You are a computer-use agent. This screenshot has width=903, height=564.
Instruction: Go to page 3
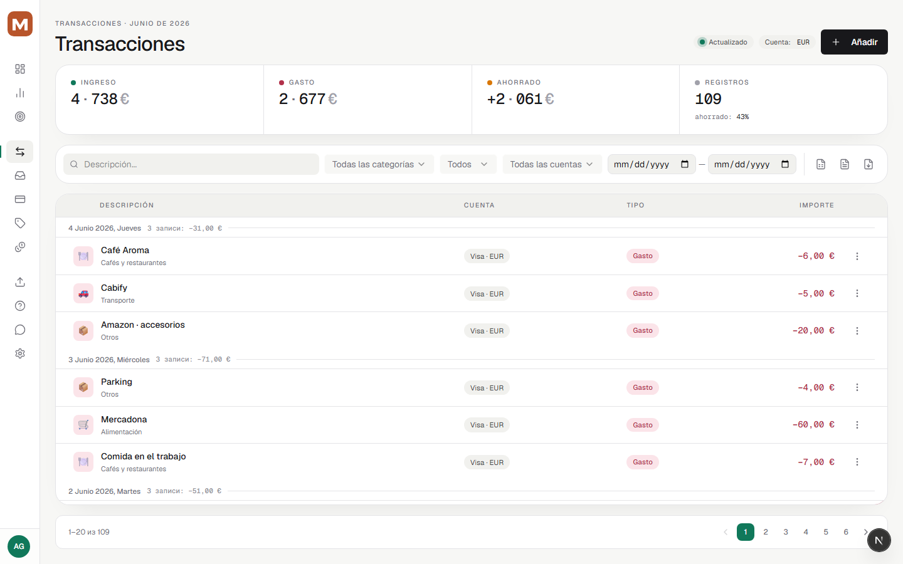click(786, 532)
